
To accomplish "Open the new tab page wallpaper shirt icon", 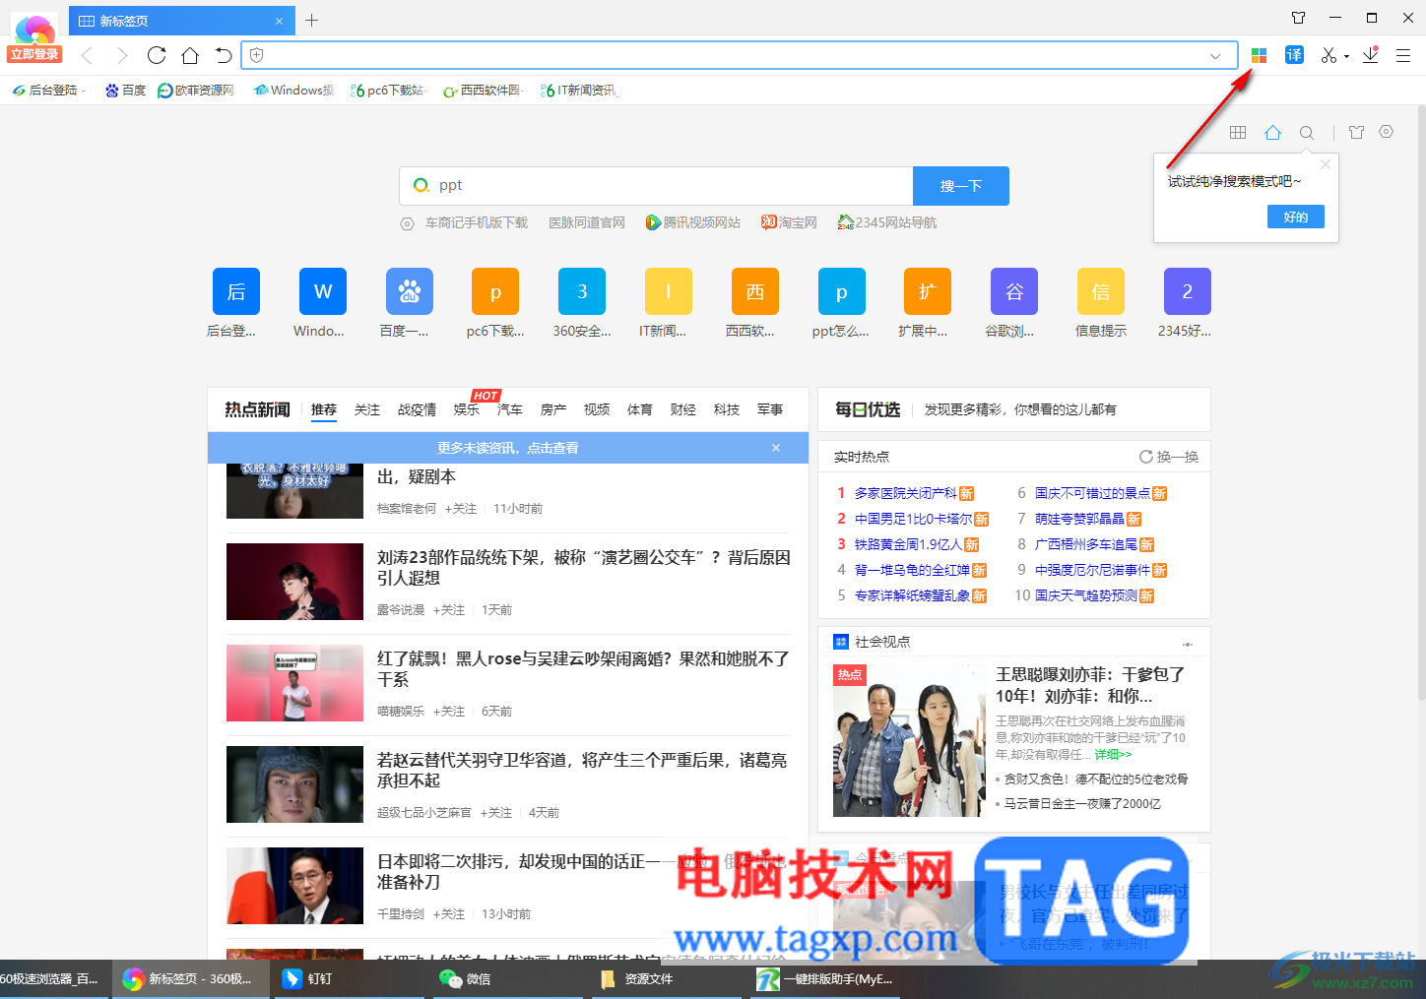I will point(1356,132).
